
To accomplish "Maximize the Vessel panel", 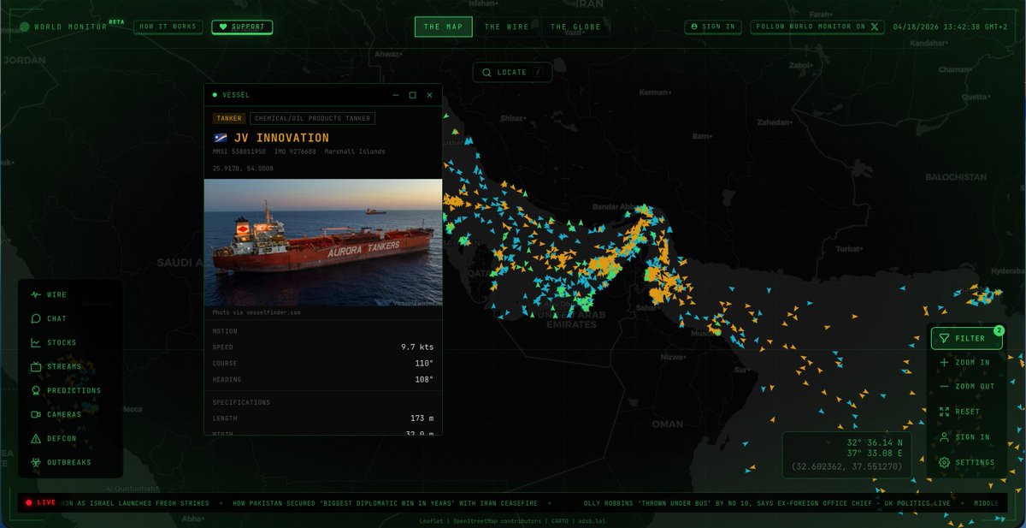I will pos(412,95).
